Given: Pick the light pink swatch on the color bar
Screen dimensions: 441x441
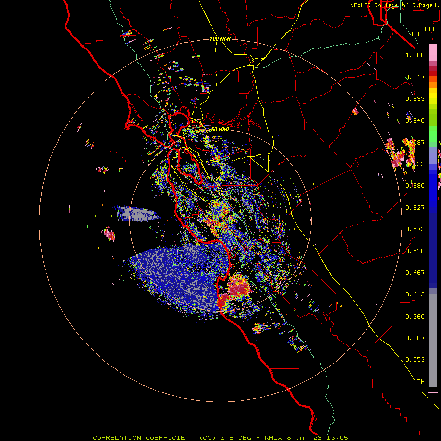Looking at the screenshot, I should coord(433,52).
